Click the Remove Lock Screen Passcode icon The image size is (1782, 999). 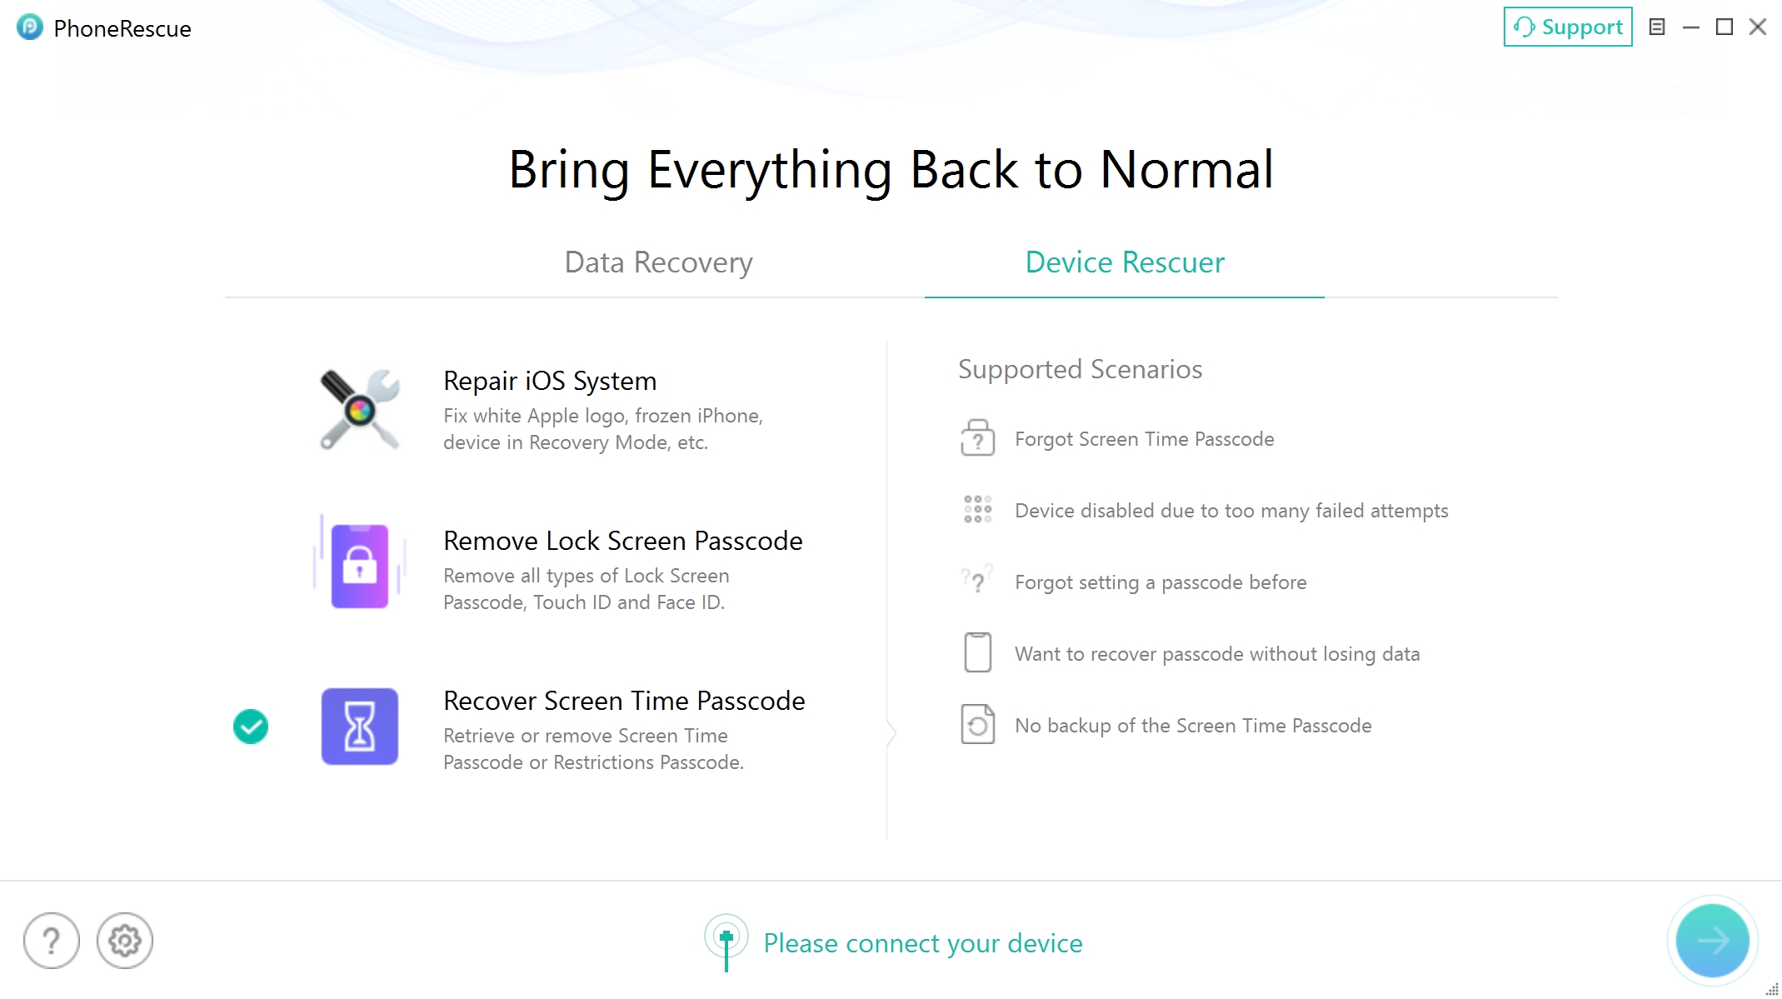click(x=358, y=566)
